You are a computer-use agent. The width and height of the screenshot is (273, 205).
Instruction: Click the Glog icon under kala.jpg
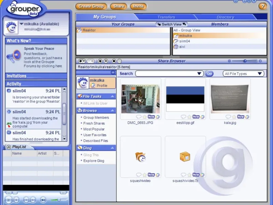[x=247, y=117]
